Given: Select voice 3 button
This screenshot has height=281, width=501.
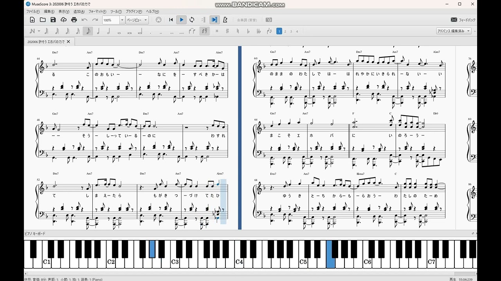Looking at the screenshot, I should click(x=291, y=31).
